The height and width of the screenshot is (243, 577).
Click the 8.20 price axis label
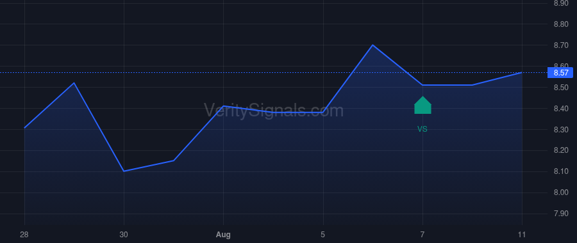(561, 150)
